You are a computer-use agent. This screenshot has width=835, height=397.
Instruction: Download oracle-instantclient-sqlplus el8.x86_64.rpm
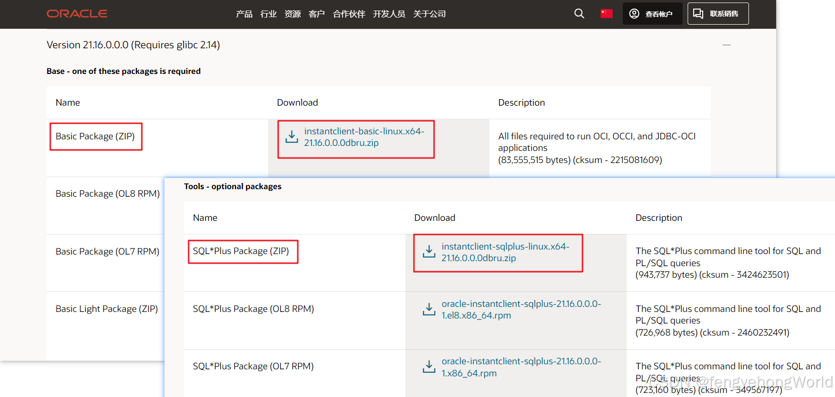coord(521,309)
